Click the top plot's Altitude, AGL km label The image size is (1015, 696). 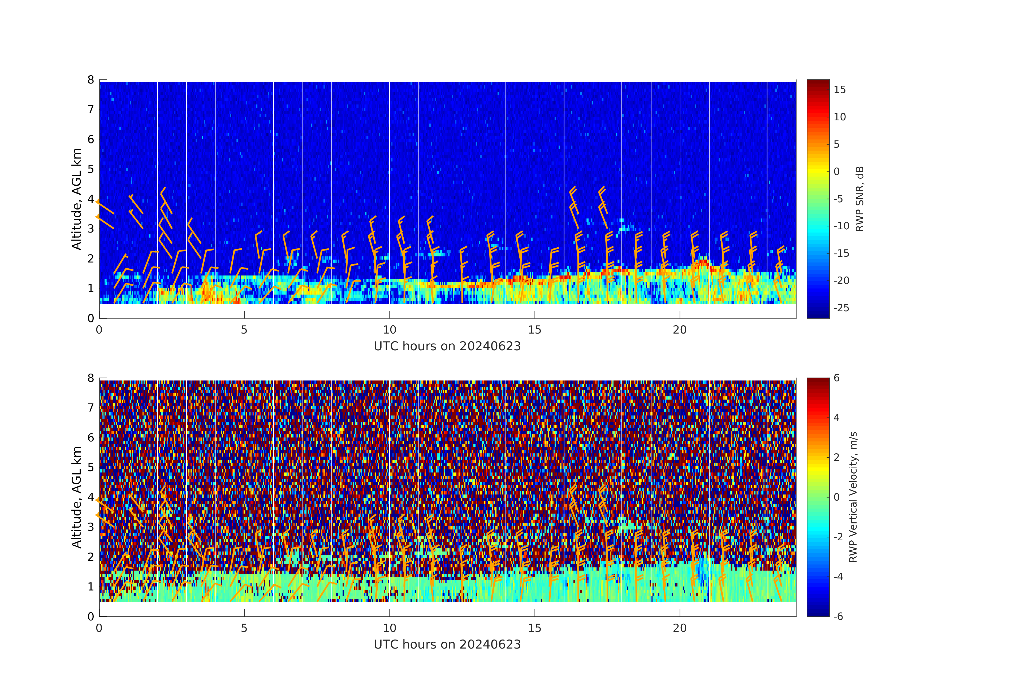click(76, 199)
